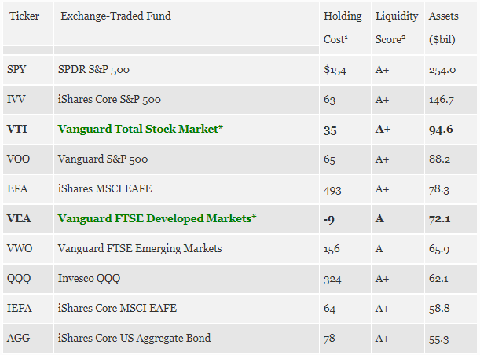480x355 pixels.
Task: Select the Vanguard FTSE Emerging Markets row
Action: point(240,248)
